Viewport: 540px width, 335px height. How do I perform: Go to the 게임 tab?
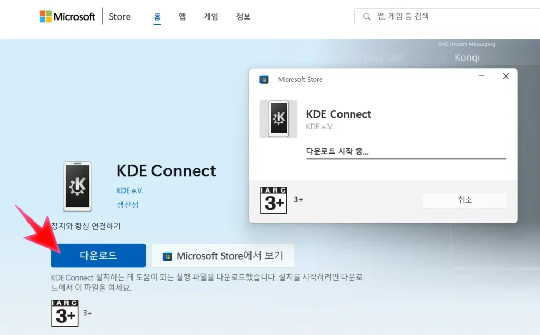click(211, 16)
